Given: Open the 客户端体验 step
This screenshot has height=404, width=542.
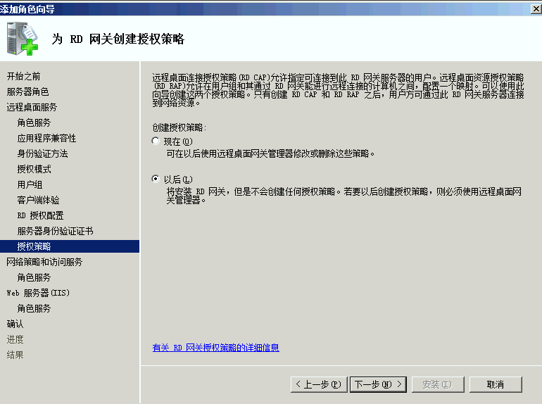Looking at the screenshot, I should (38, 200).
